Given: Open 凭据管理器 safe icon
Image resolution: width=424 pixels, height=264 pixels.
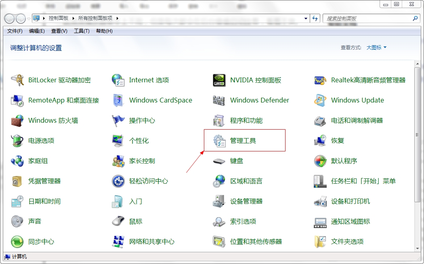Looking at the screenshot, I should [x=17, y=181].
